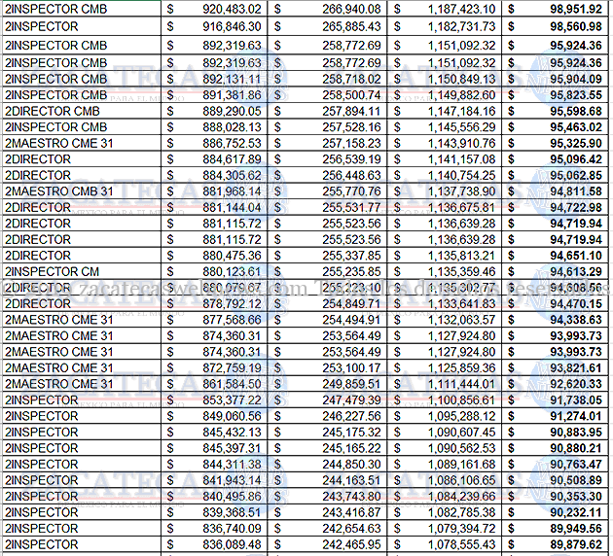Click the value 853,377.22

pos(232,400)
